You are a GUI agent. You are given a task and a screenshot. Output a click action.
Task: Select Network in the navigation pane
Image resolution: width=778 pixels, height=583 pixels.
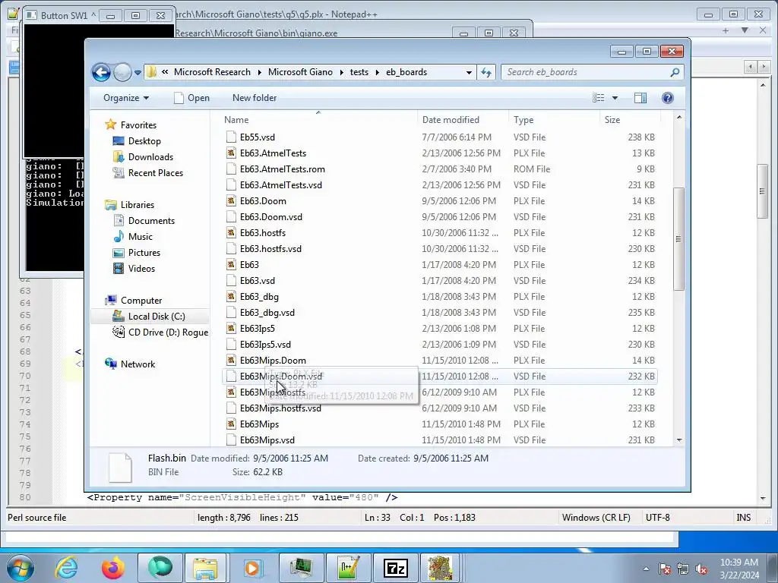pyautogui.click(x=138, y=364)
